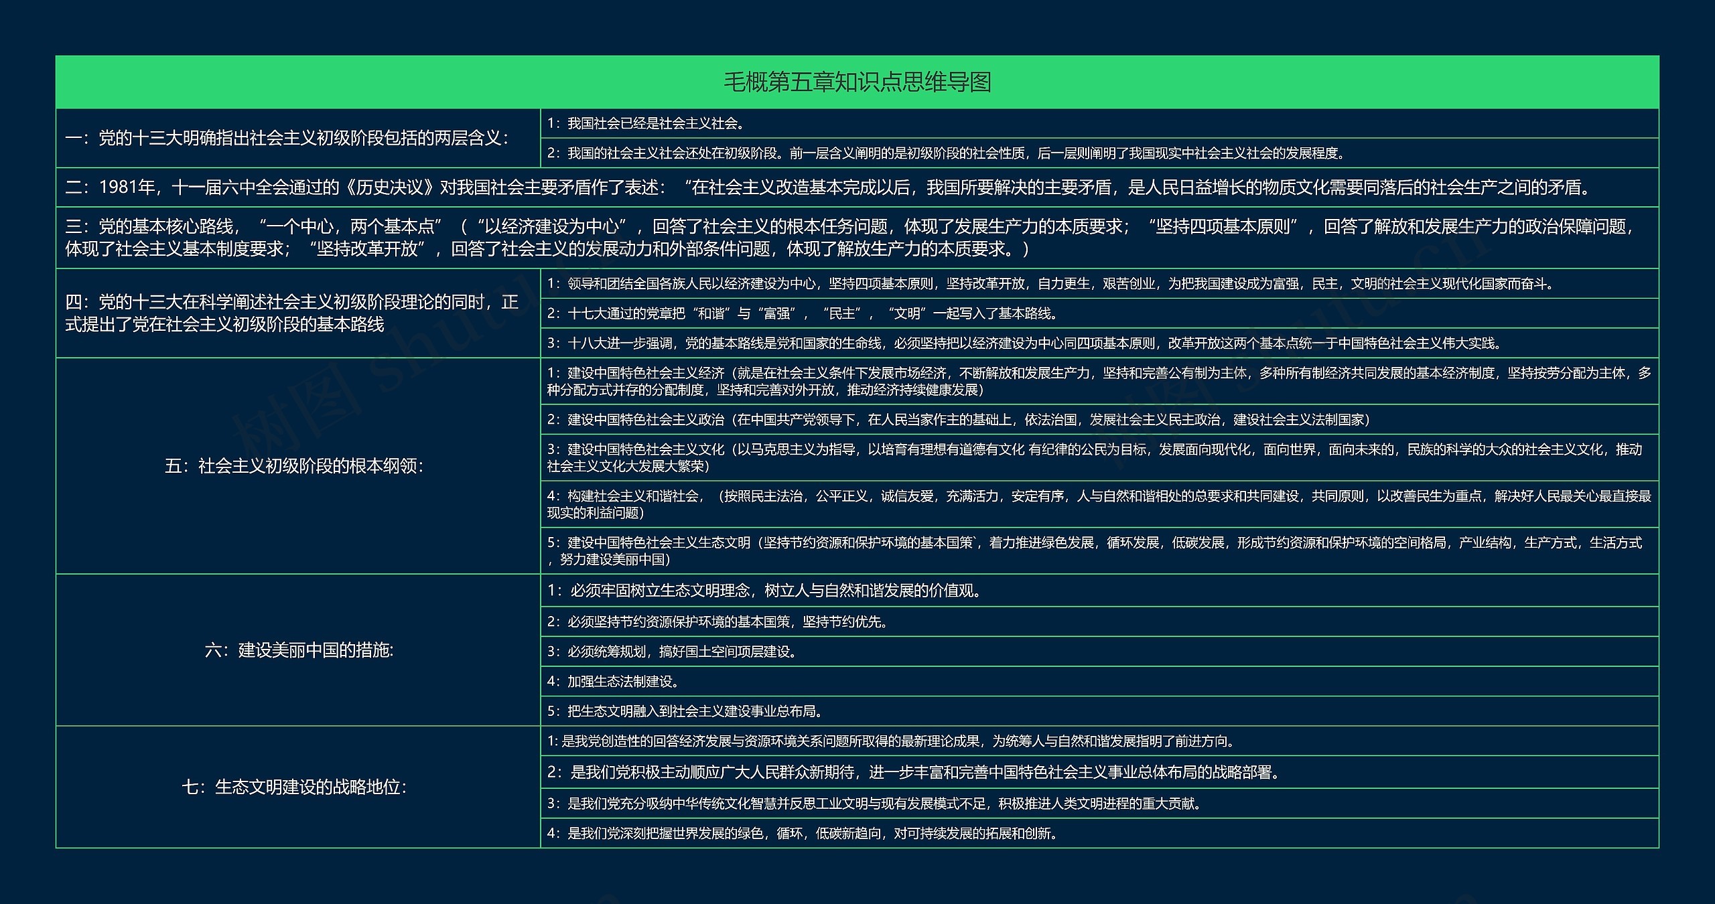Viewport: 1715px width, 904px height.
Task: Click the item 4:构建社会主义和谐社会
Action: click(1099, 504)
